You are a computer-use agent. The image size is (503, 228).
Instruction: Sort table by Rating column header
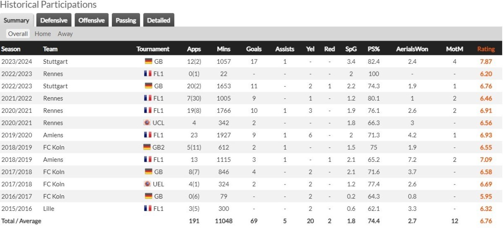pos(486,49)
